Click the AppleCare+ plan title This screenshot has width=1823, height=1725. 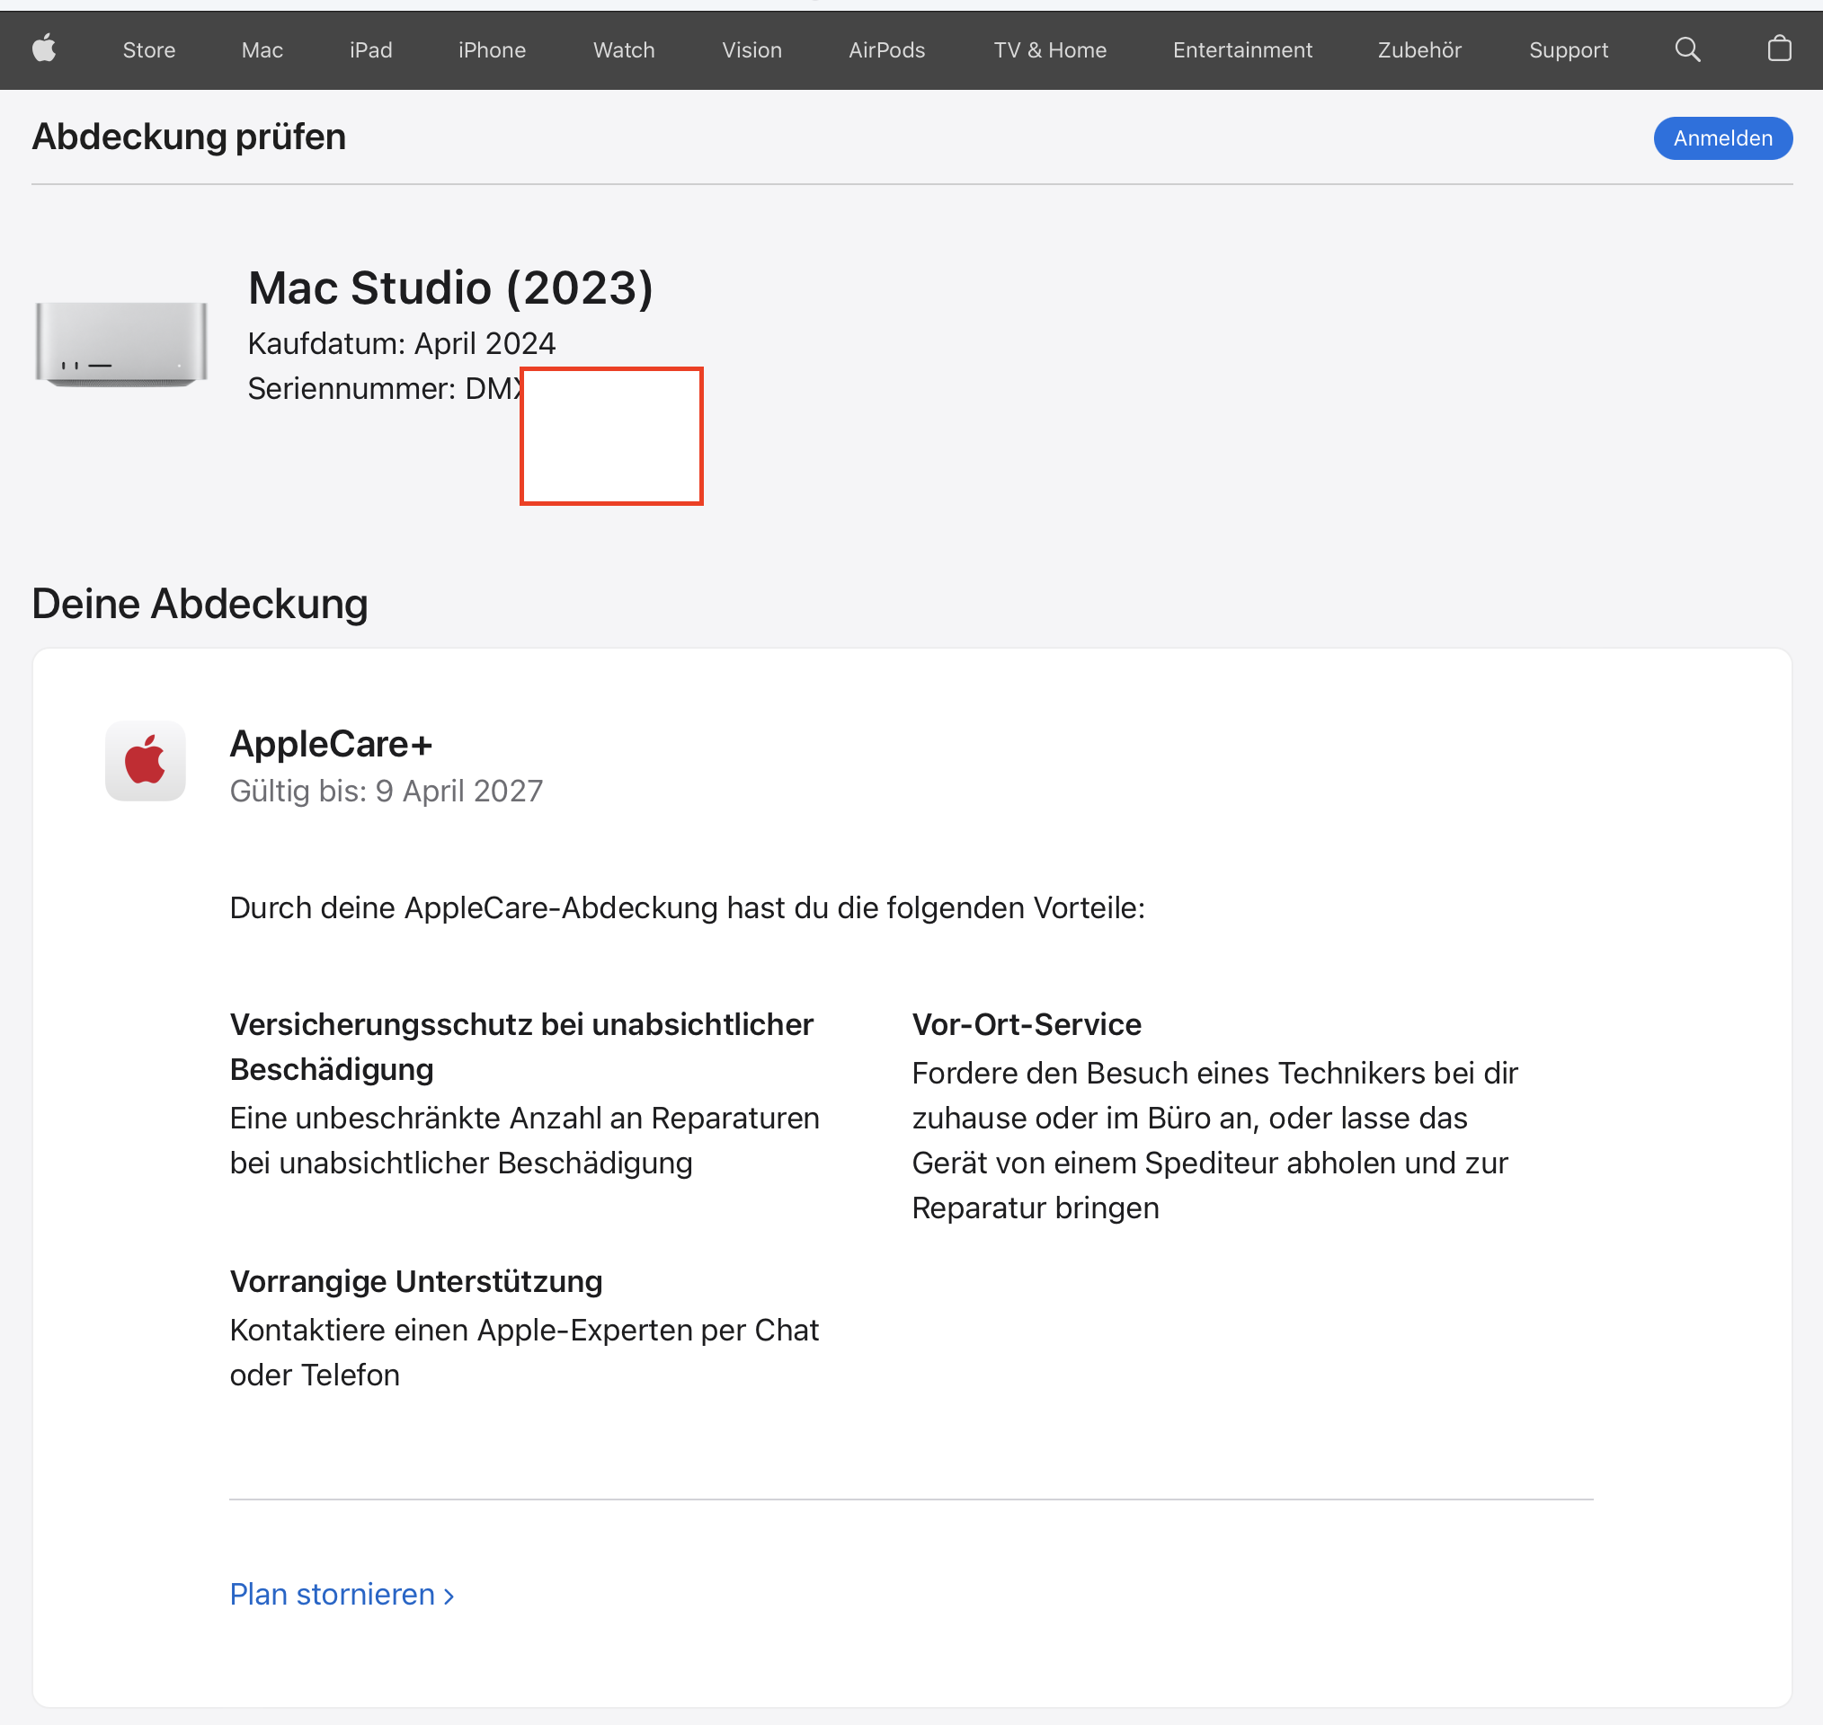coord(331,744)
